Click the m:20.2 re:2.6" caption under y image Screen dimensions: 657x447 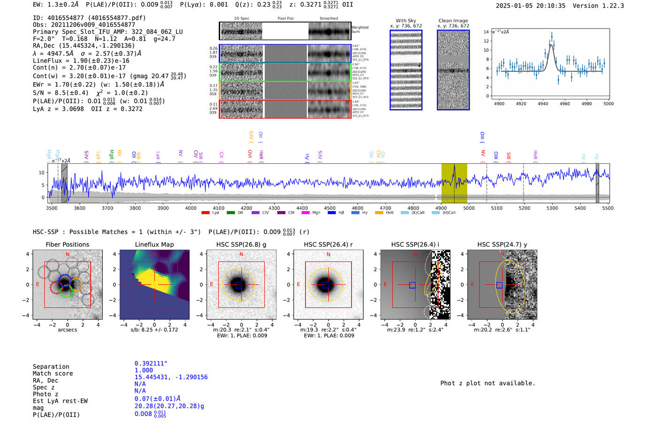tap(502, 330)
